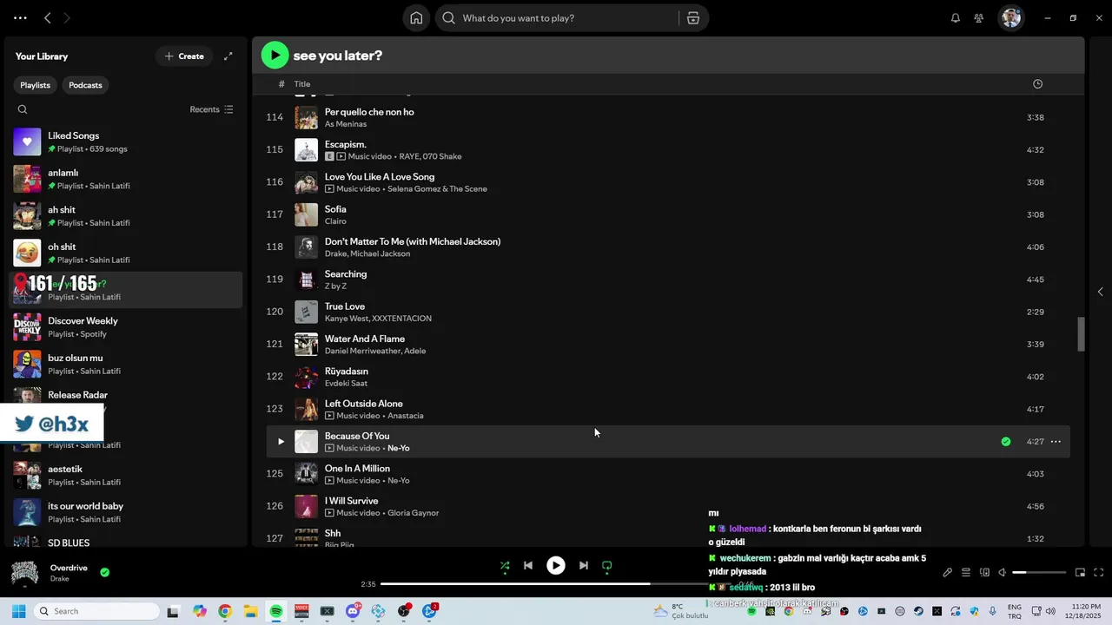Image resolution: width=1112 pixels, height=625 pixels.
Task: Search in Your Library magnifier
Action: click(x=23, y=109)
